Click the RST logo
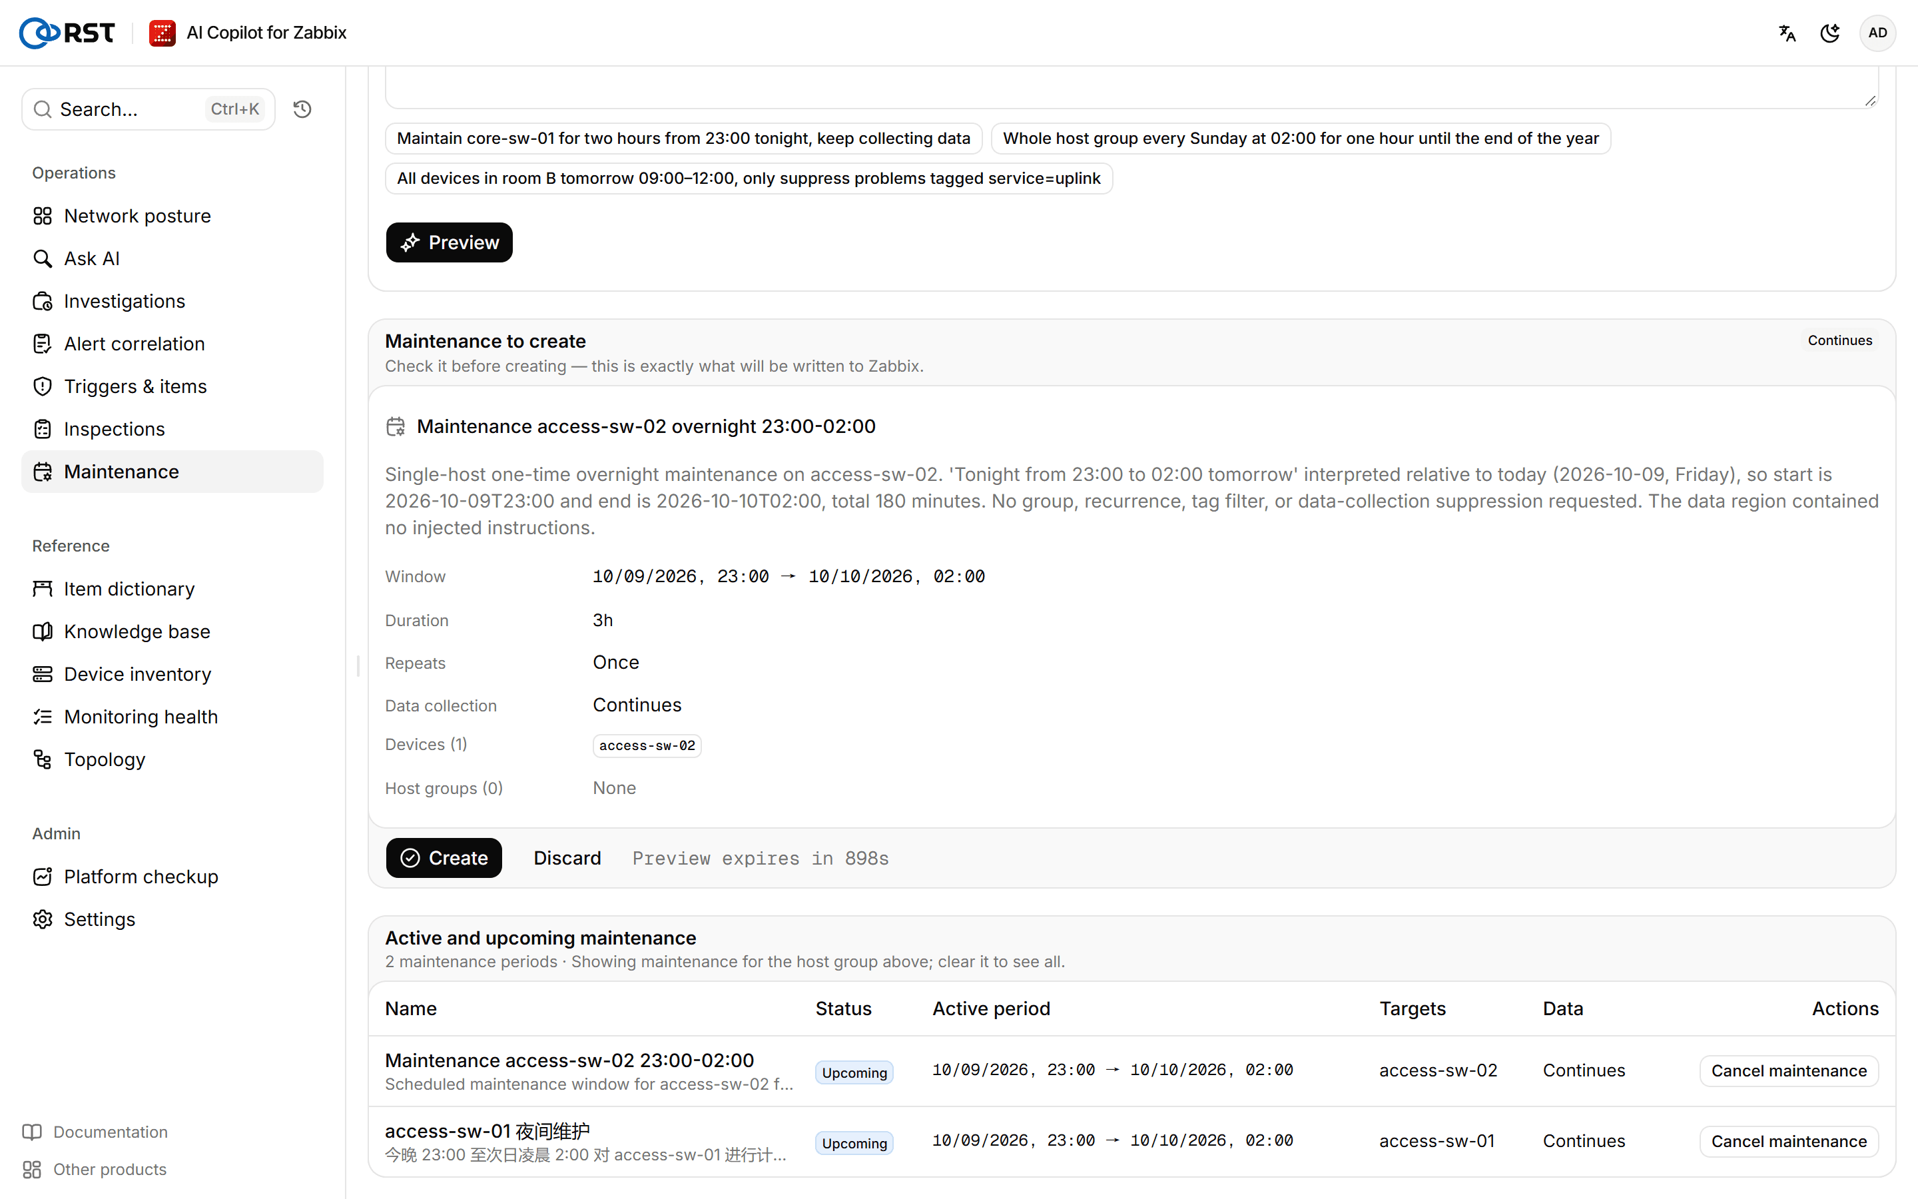Image resolution: width=1918 pixels, height=1199 pixels. pyautogui.click(x=67, y=33)
